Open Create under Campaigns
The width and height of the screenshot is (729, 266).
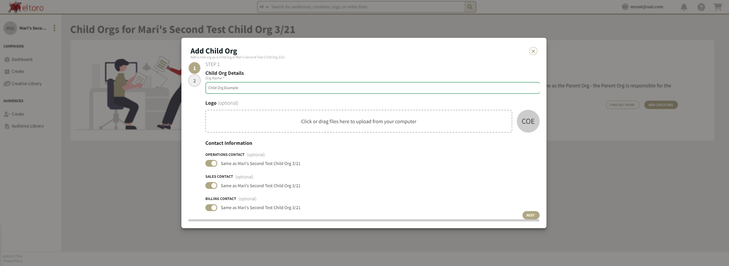(x=18, y=71)
